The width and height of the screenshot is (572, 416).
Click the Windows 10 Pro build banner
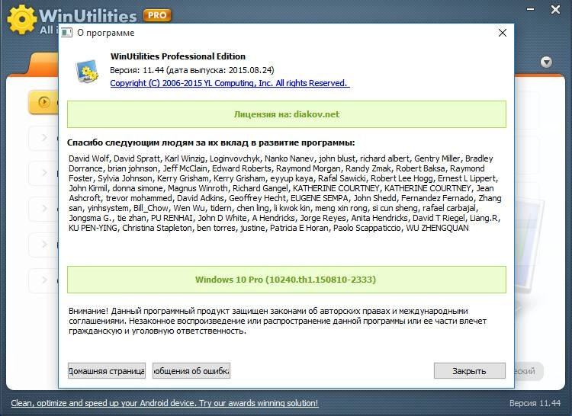pos(286,280)
